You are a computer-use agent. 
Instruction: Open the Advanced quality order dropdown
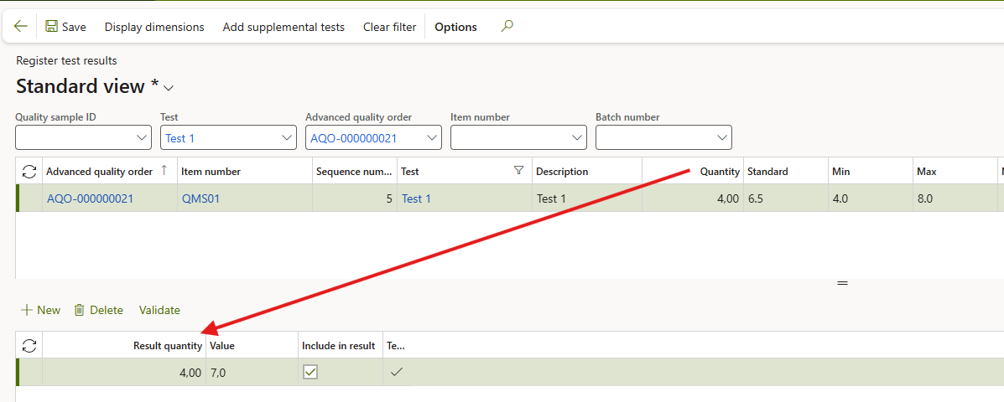click(x=432, y=138)
